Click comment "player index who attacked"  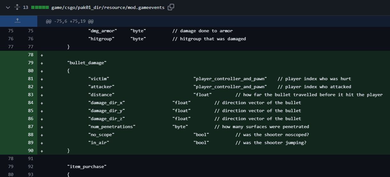coord(314,87)
